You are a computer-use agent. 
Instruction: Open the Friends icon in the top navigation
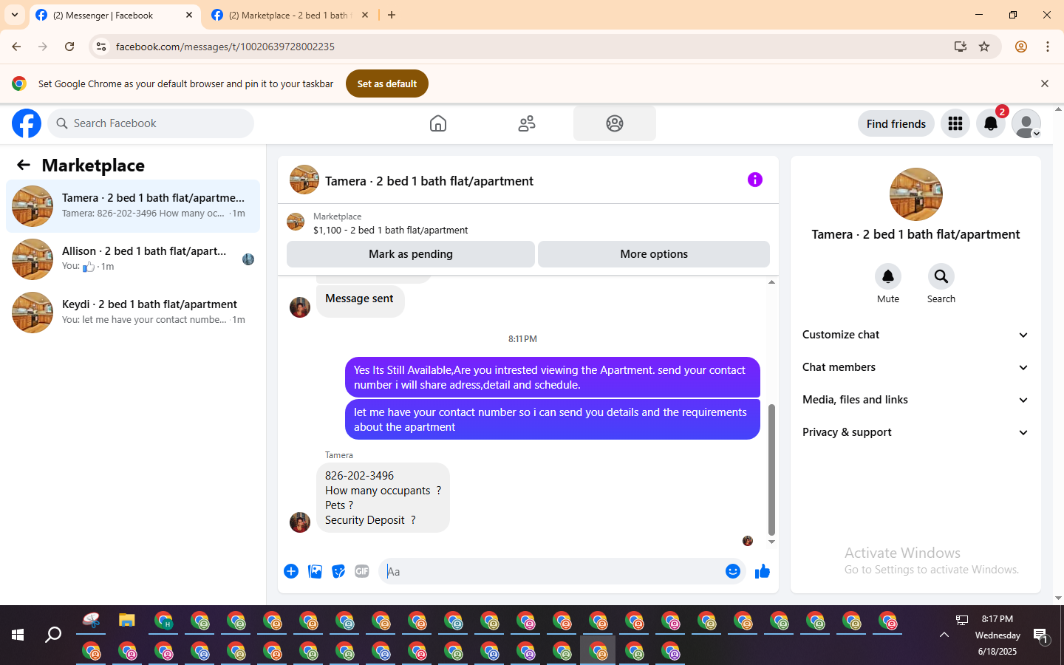(x=527, y=123)
